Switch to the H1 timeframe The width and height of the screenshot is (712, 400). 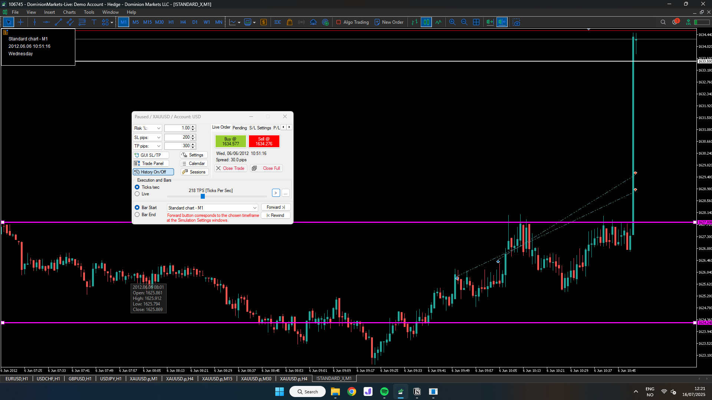tap(171, 22)
